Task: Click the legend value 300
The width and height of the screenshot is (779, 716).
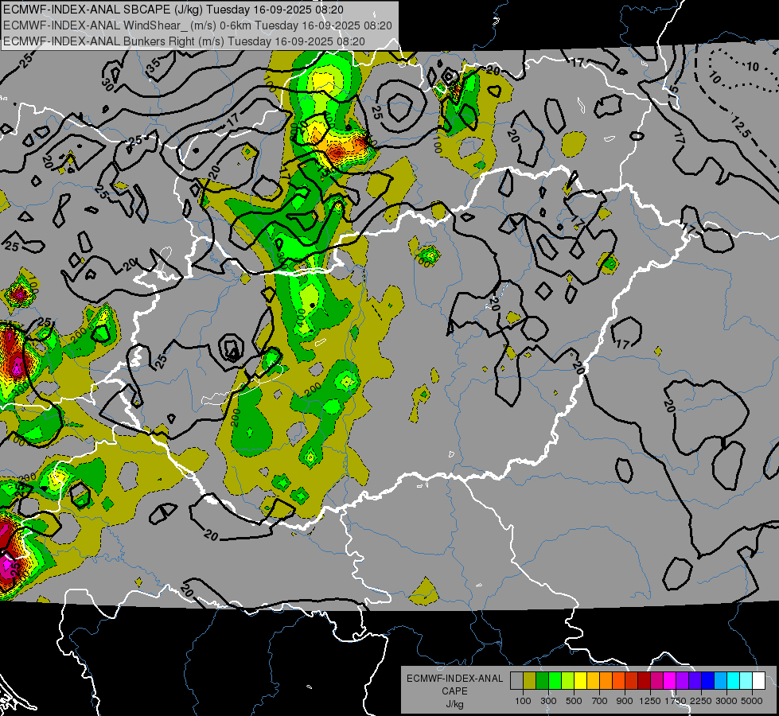Action: [548, 701]
